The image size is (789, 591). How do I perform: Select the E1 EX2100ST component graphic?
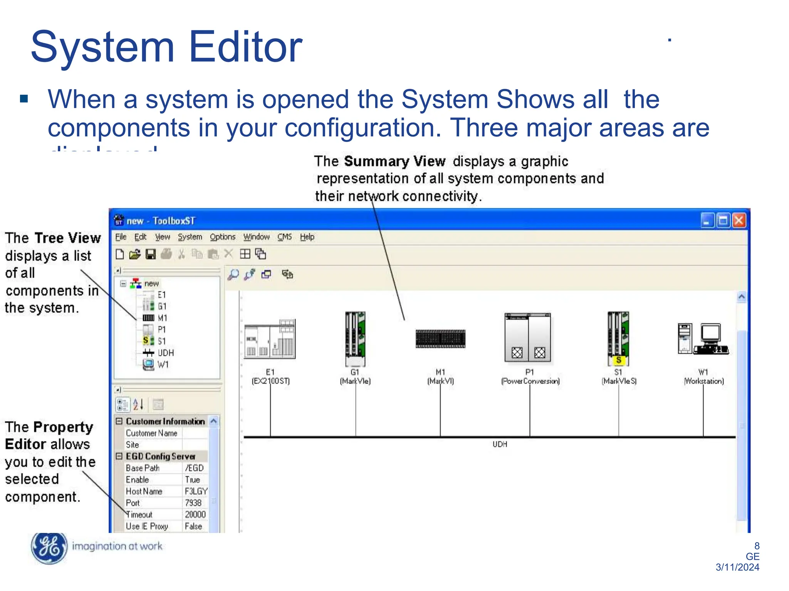[x=270, y=339]
